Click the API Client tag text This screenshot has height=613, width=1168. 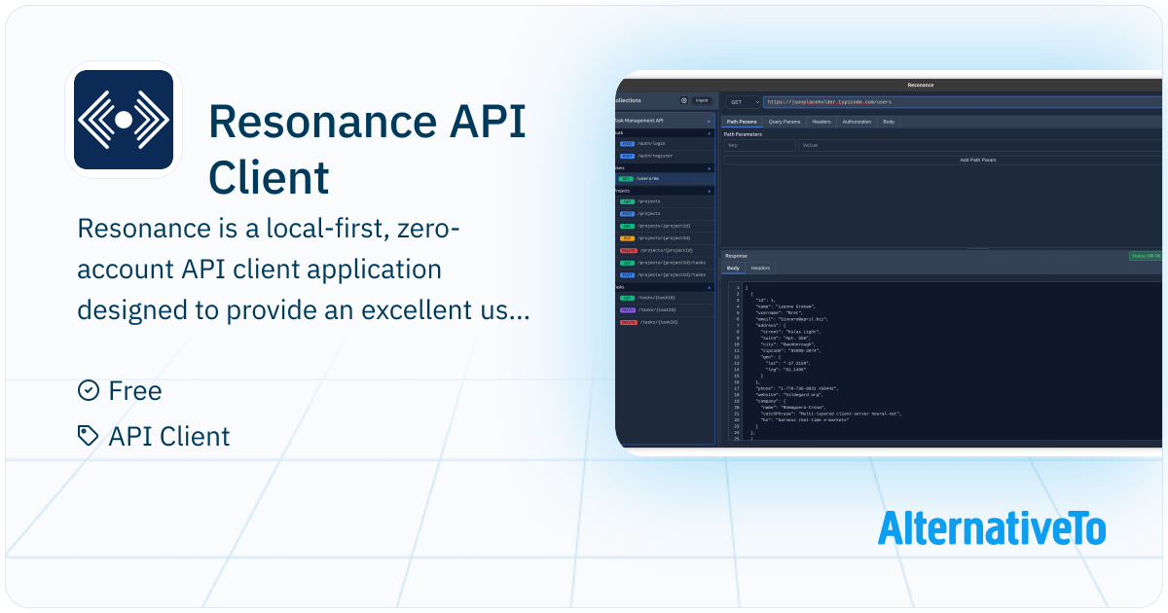pos(169,437)
